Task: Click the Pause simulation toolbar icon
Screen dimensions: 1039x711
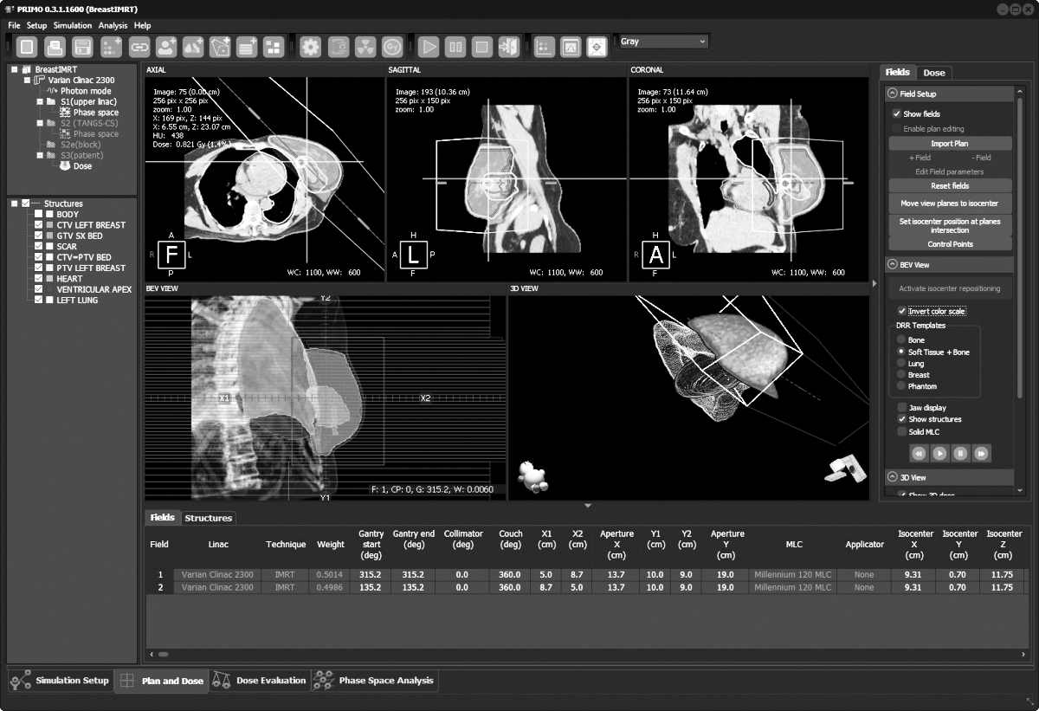Action: pyautogui.click(x=455, y=47)
